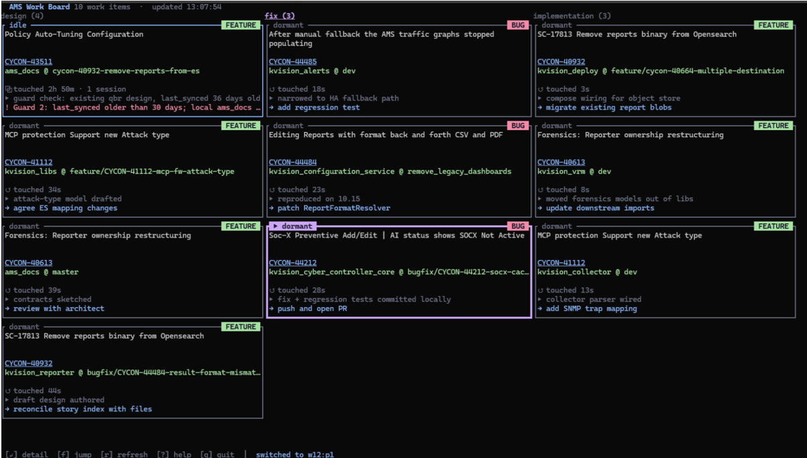Click BUG tag on AMS traffic graphs card
807x458 pixels.
pyautogui.click(x=518, y=25)
